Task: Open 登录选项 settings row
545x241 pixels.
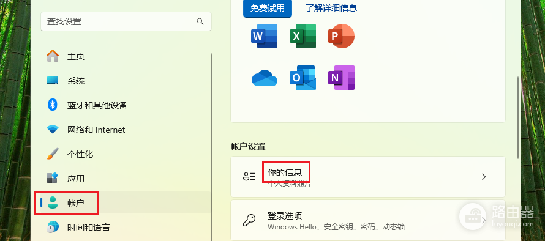Action: pos(368,220)
